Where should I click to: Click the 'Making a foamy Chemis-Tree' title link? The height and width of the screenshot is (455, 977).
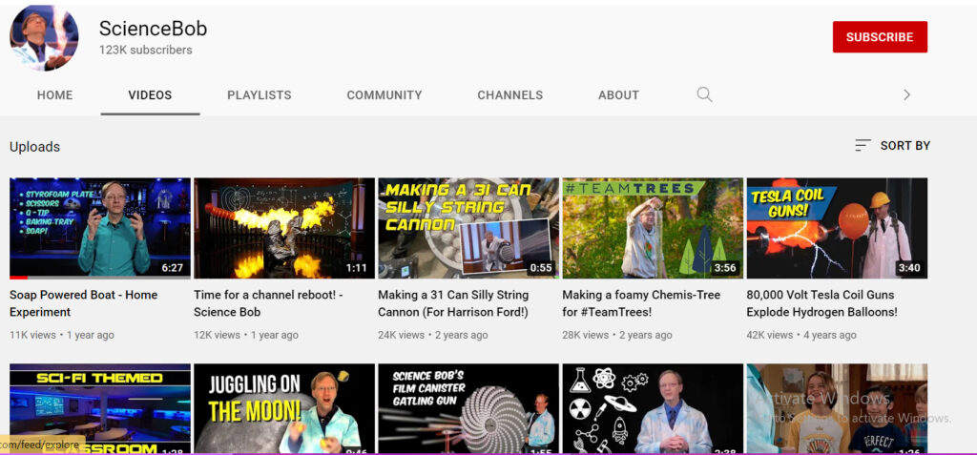[641, 303]
